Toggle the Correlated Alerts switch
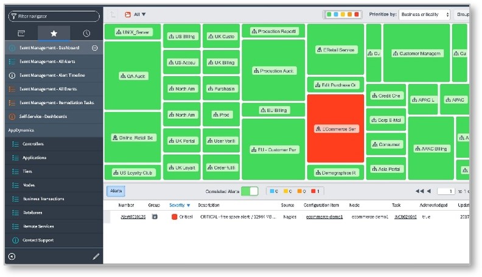This screenshot has height=277, width=482. [x=250, y=191]
